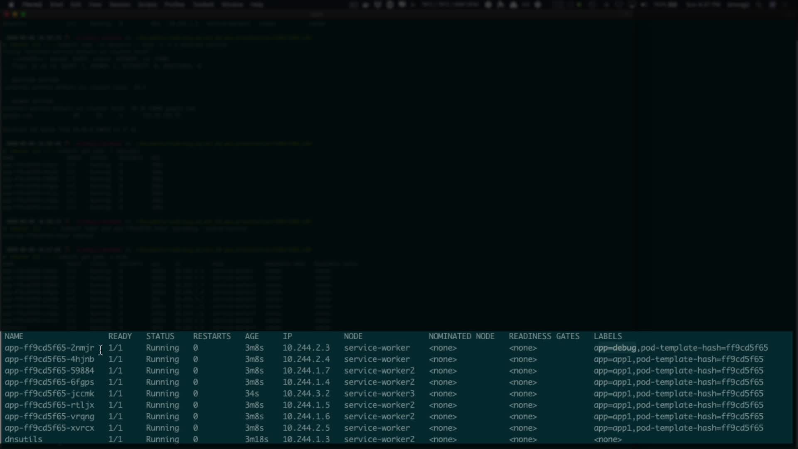The image size is (798, 449).
Task: Click node name service-worker3
Action: click(379, 394)
